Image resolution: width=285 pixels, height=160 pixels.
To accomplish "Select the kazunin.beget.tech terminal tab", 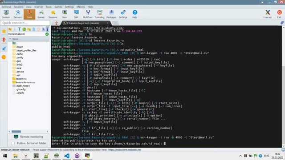I will click(x=83, y=23).
